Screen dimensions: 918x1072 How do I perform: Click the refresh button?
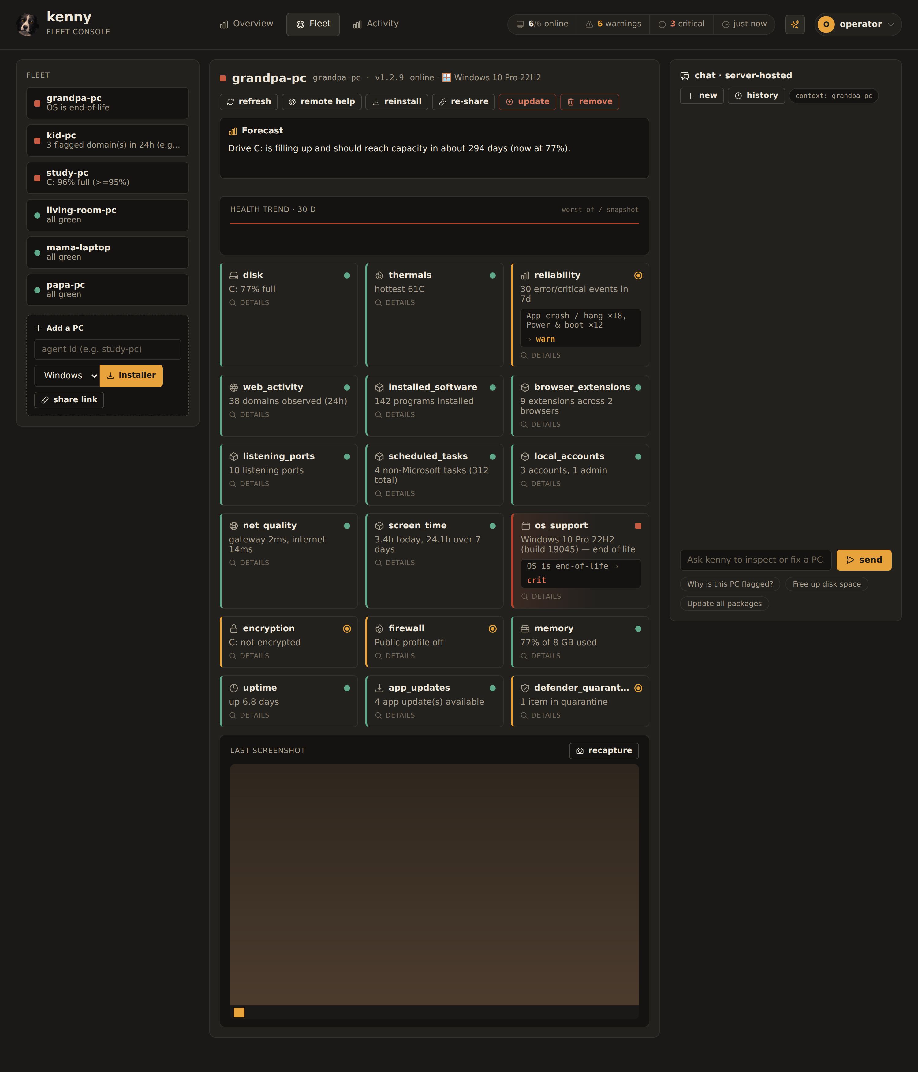(x=249, y=102)
